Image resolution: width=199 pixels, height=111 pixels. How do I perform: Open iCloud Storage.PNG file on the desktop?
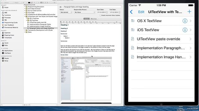pyautogui.click(x=181, y=109)
